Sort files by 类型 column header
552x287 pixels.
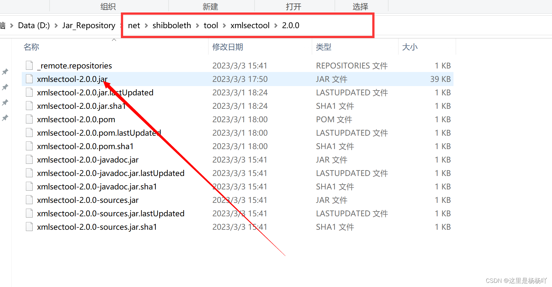coord(324,47)
